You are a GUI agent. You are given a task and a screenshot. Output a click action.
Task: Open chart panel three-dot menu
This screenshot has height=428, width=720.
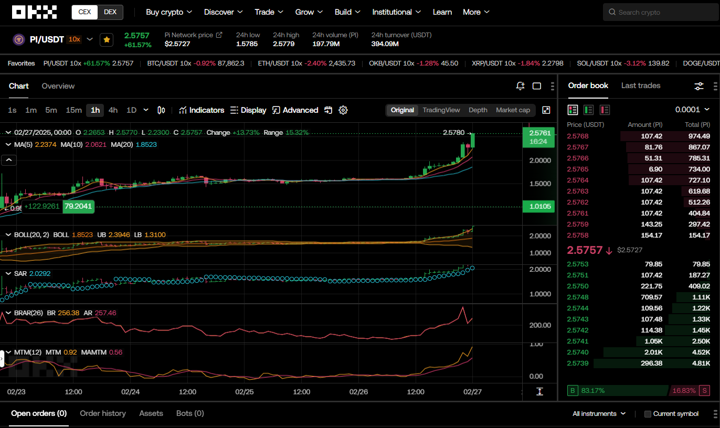[x=552, y=86]
